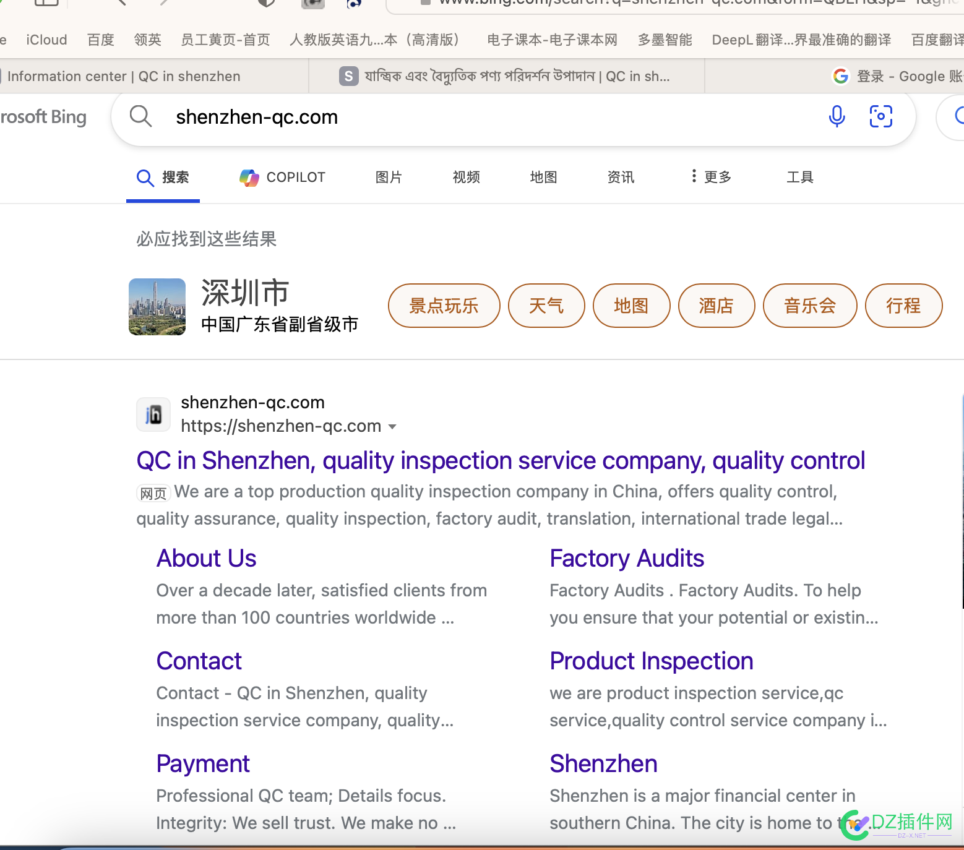Open the 电子课本-电子课本网 bookmark
This screenshot has width=964, height=850.
pyautogui.click(x=553, y=40)
